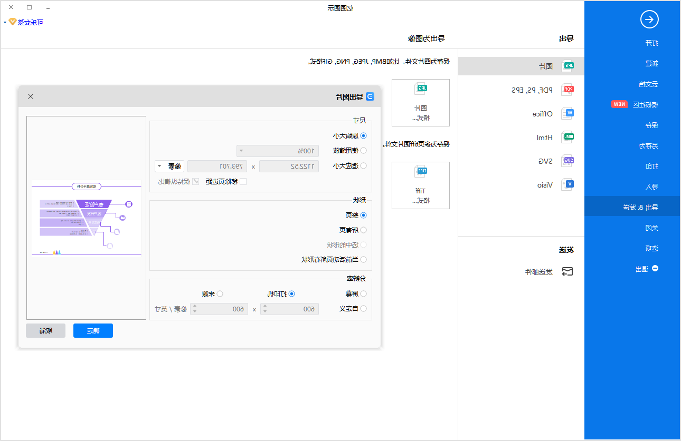
Task: Close the 导出图片 dialog
Action: (x=31, y=96)
